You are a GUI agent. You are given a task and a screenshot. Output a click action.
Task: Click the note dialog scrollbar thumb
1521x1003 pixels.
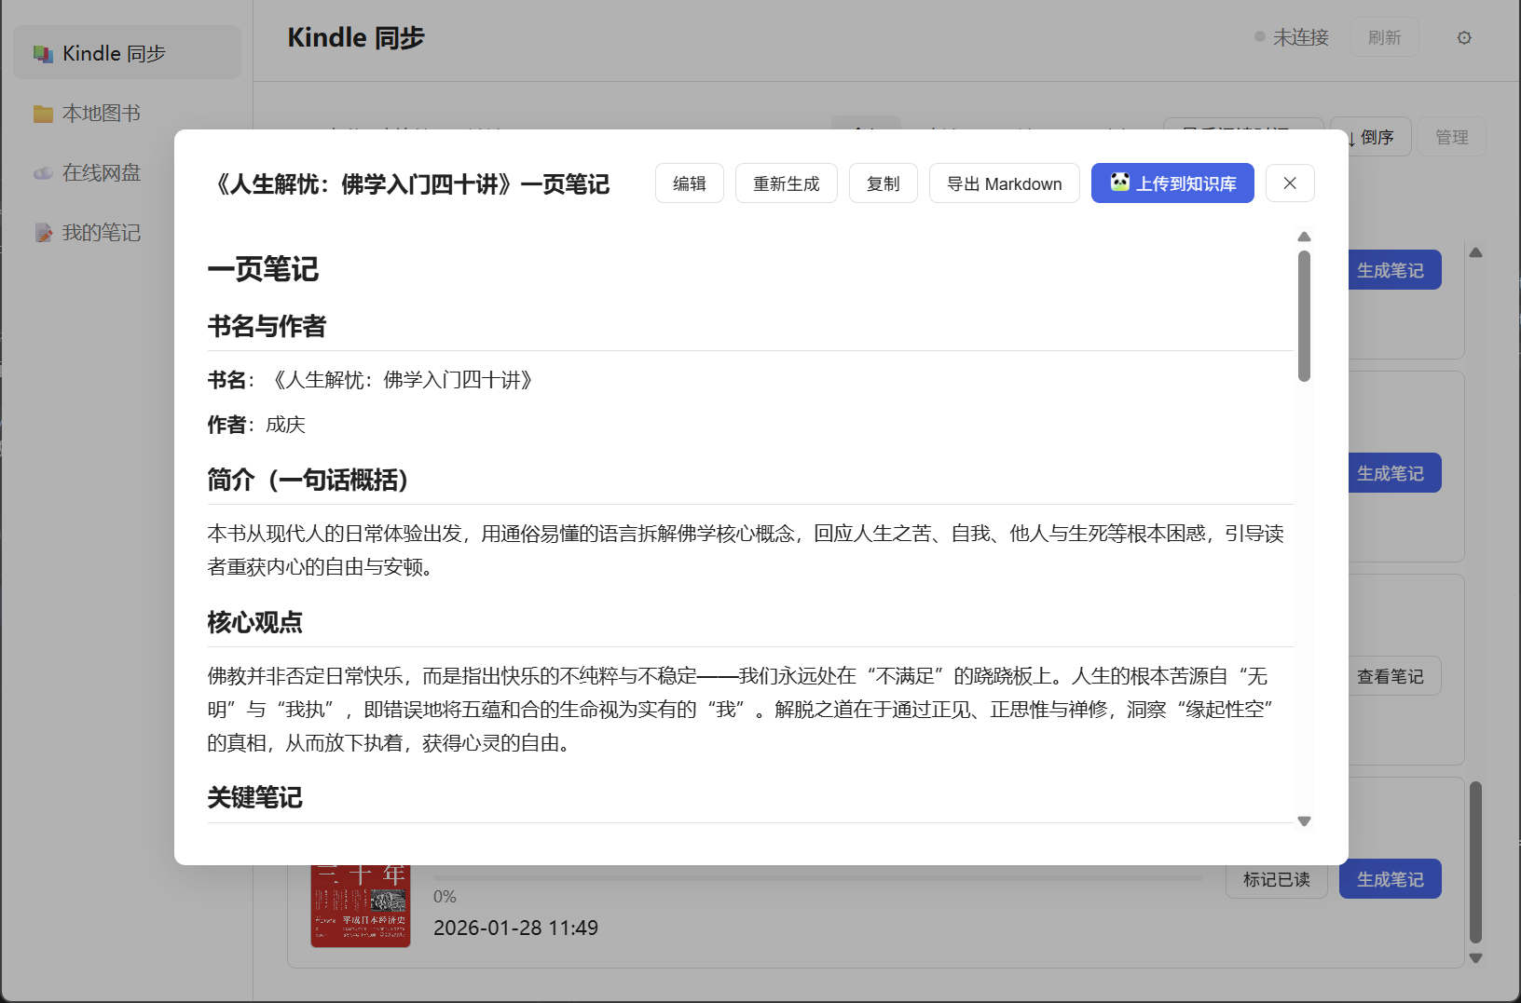click(1305, 316)
